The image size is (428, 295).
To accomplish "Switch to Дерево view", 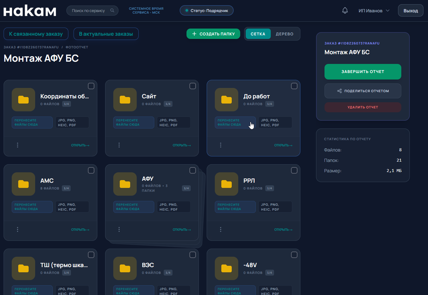I will click(284, 34).
